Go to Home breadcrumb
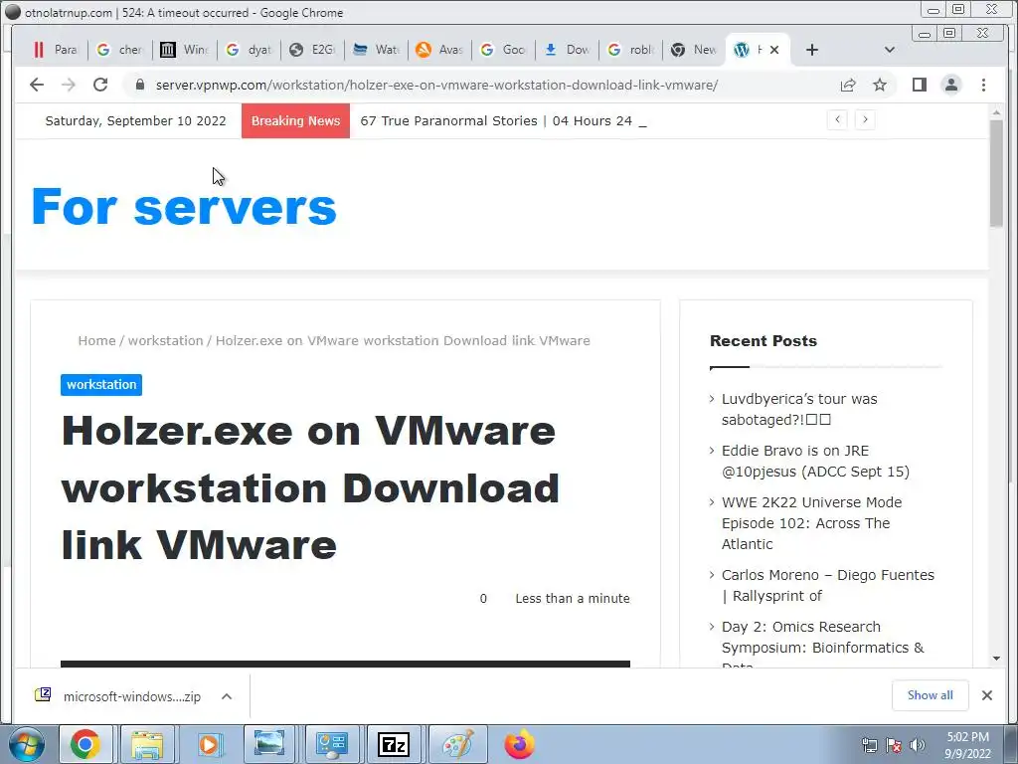The height and width of the screenshot is (764, 1018). click(96, 340)
